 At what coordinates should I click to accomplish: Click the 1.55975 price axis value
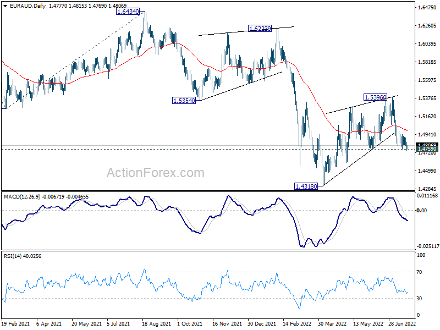pyautogui.click(x=427, y=80)
